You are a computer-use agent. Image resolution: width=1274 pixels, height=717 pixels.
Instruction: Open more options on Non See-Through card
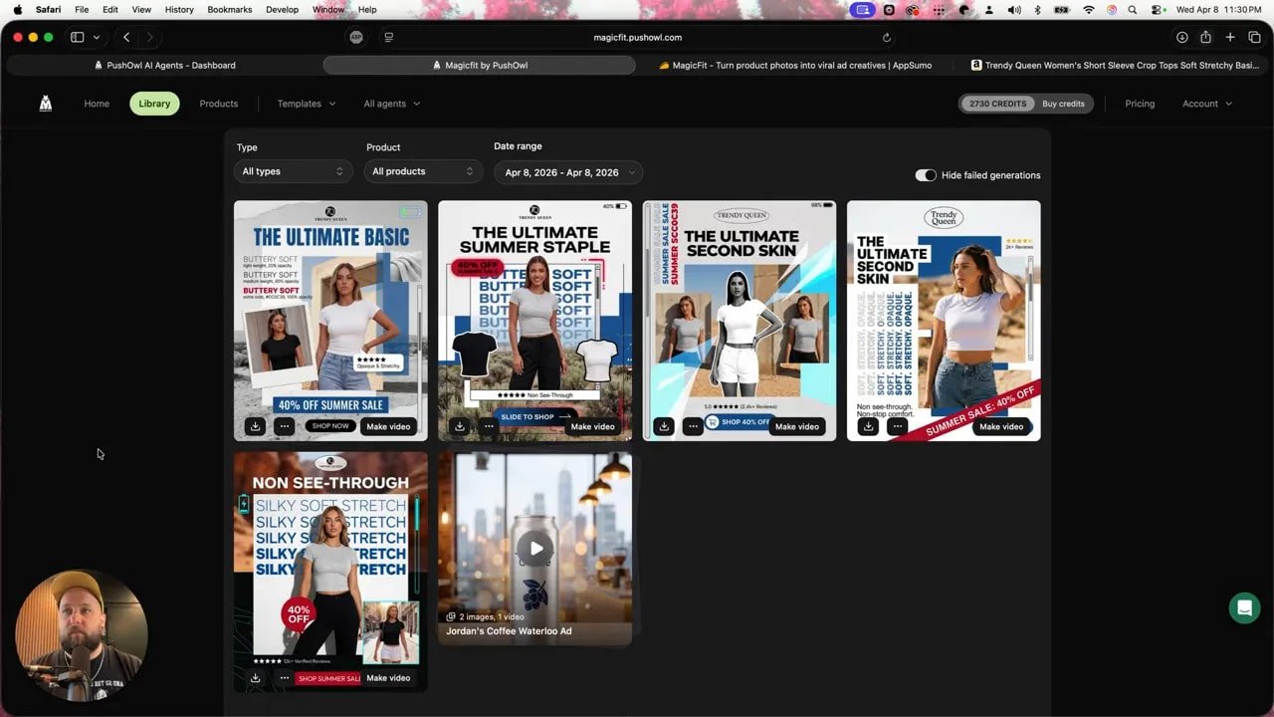pos(285,677)
